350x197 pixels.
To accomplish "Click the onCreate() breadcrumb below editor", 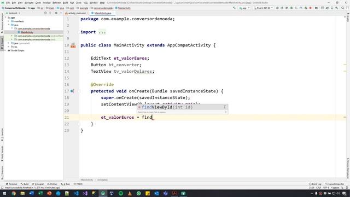I will click(102, 180).
